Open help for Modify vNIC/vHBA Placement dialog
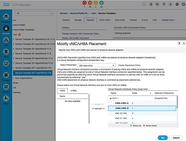The width and height of the screenshot is (186, 141). tap(179, 43)
